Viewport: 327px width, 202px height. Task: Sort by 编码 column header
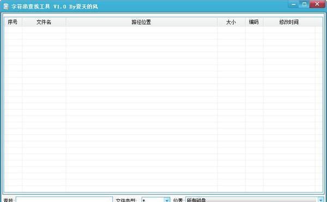(x=255, y=22)
